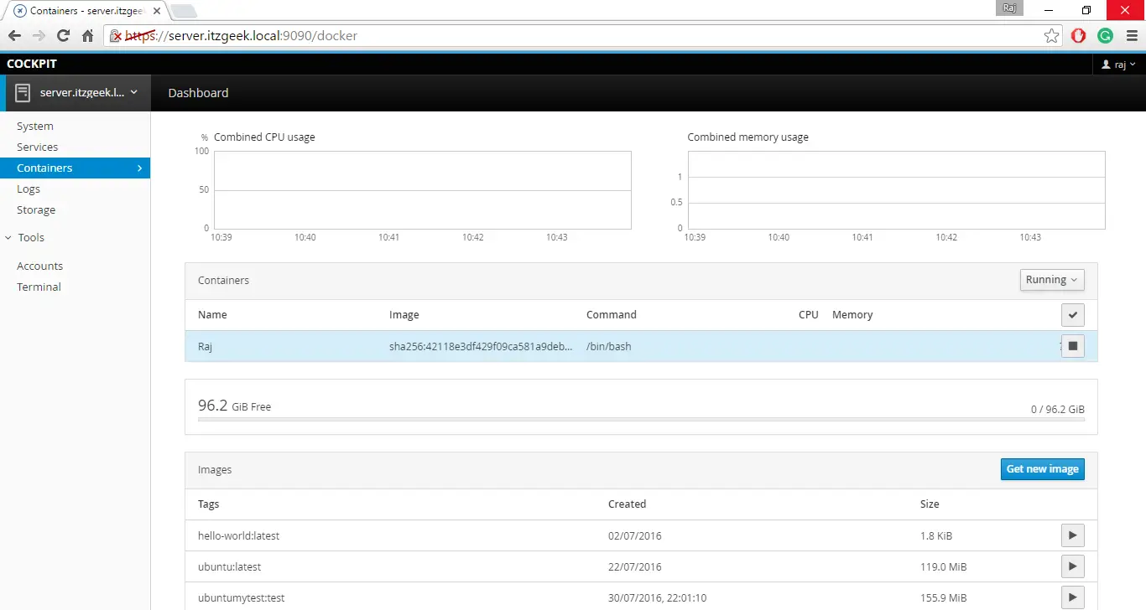Bookmark this page with star icon

(1051, 36)
